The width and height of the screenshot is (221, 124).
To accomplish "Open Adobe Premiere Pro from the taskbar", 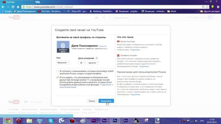I will click(94, 121).
